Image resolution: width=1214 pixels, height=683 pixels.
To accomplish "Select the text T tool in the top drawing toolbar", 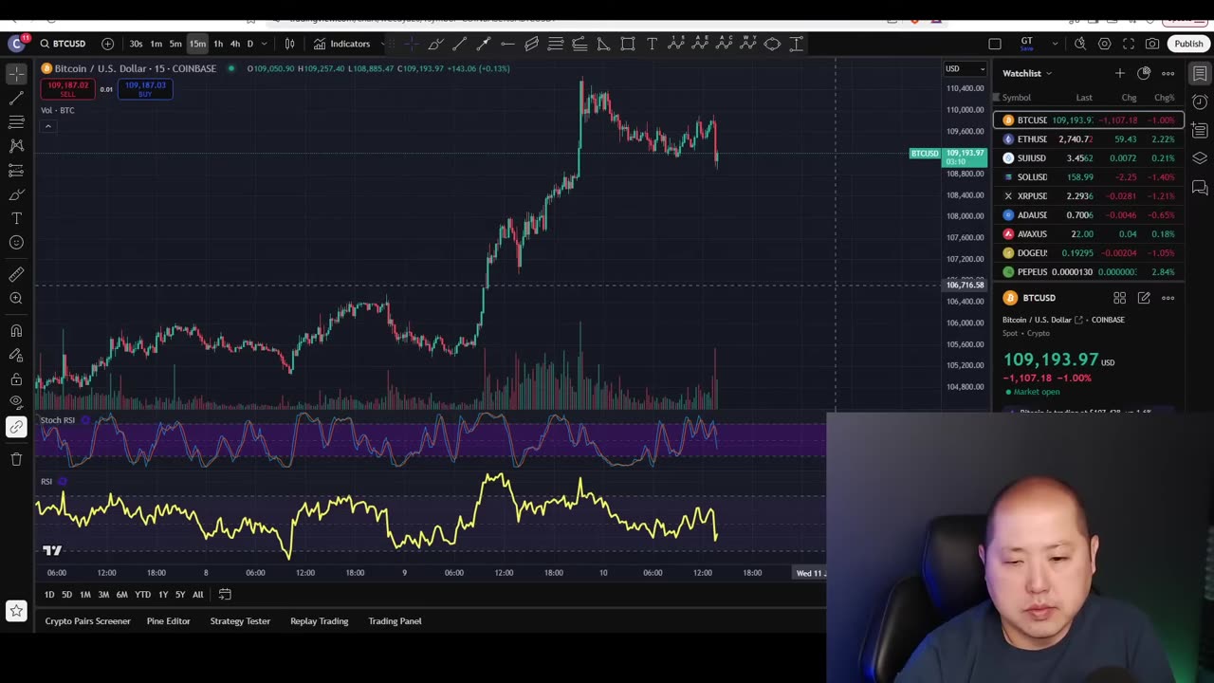I will (652, 44).
